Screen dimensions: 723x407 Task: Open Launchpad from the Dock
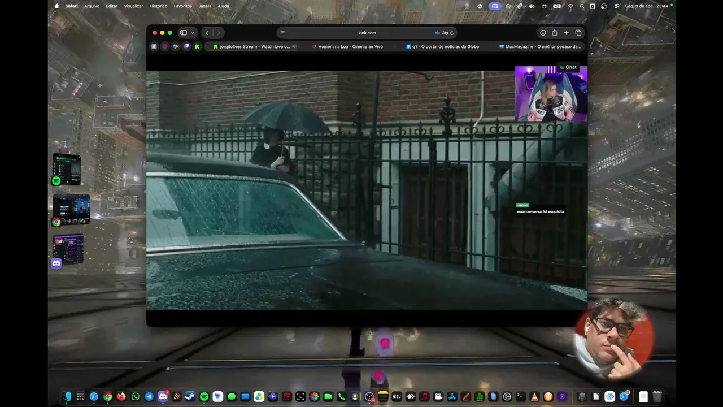pos(80,397)
